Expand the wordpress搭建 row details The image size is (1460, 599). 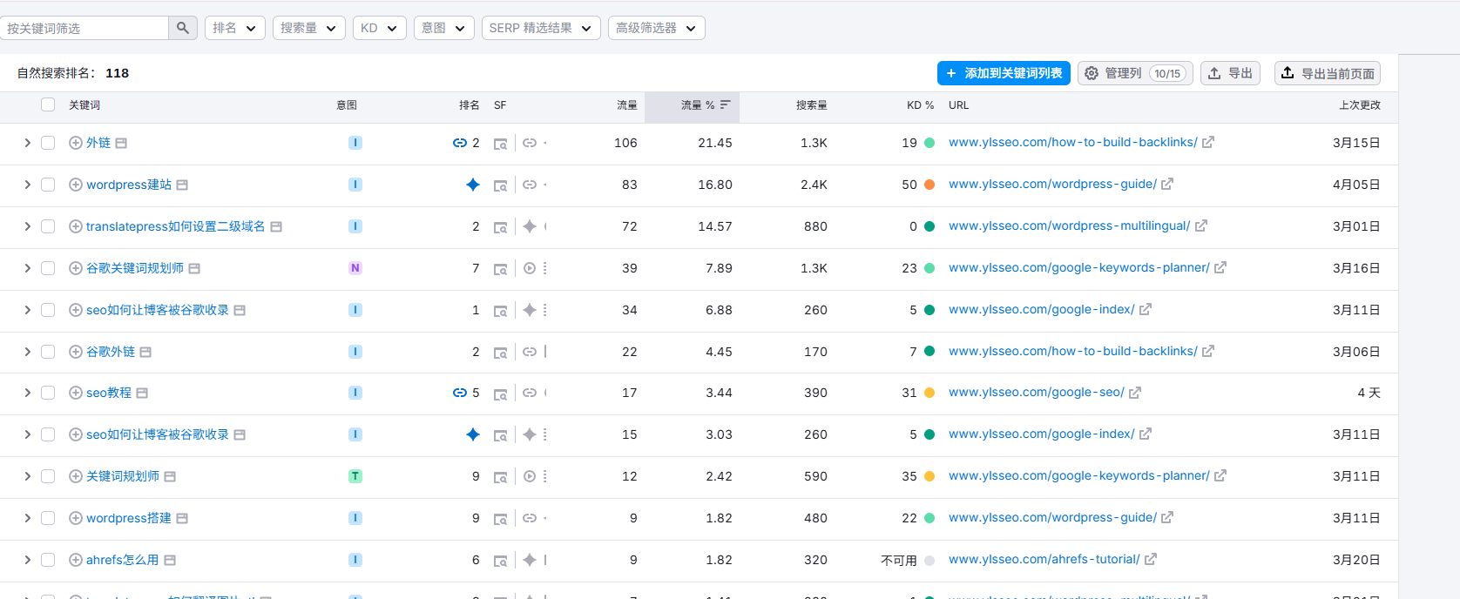click(x=27, y=518)
